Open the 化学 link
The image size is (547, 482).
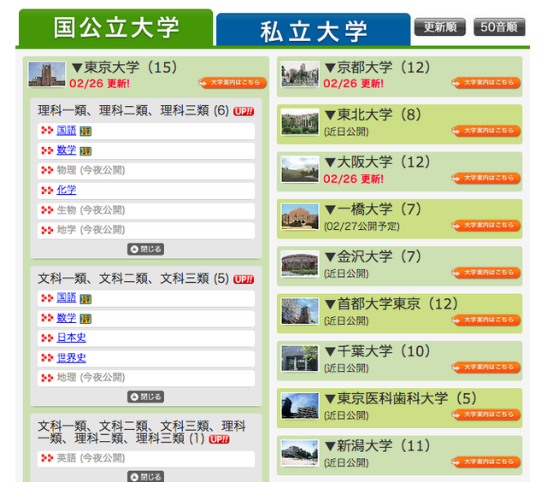[67, 190]
